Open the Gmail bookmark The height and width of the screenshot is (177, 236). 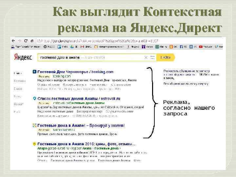[86, 47]
